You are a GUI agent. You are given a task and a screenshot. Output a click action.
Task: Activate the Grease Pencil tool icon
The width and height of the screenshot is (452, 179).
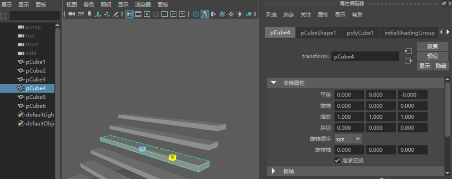[116, 14]
